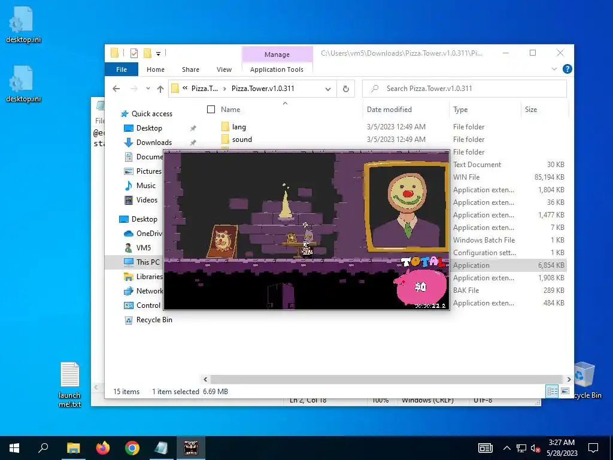Viewport: 613px width, 460px height.
Task: Launch Firefox from the taskbar
Action: [x=103, y=448]
